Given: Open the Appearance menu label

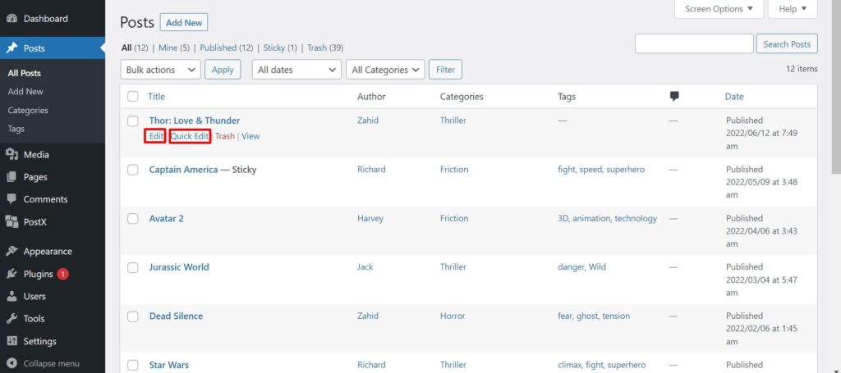Looking at the screenshot, I should (48, 252).
